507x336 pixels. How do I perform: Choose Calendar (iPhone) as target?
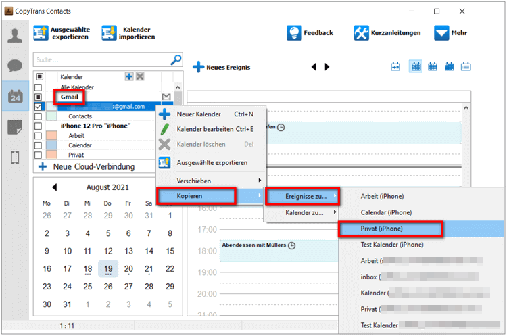421,212
